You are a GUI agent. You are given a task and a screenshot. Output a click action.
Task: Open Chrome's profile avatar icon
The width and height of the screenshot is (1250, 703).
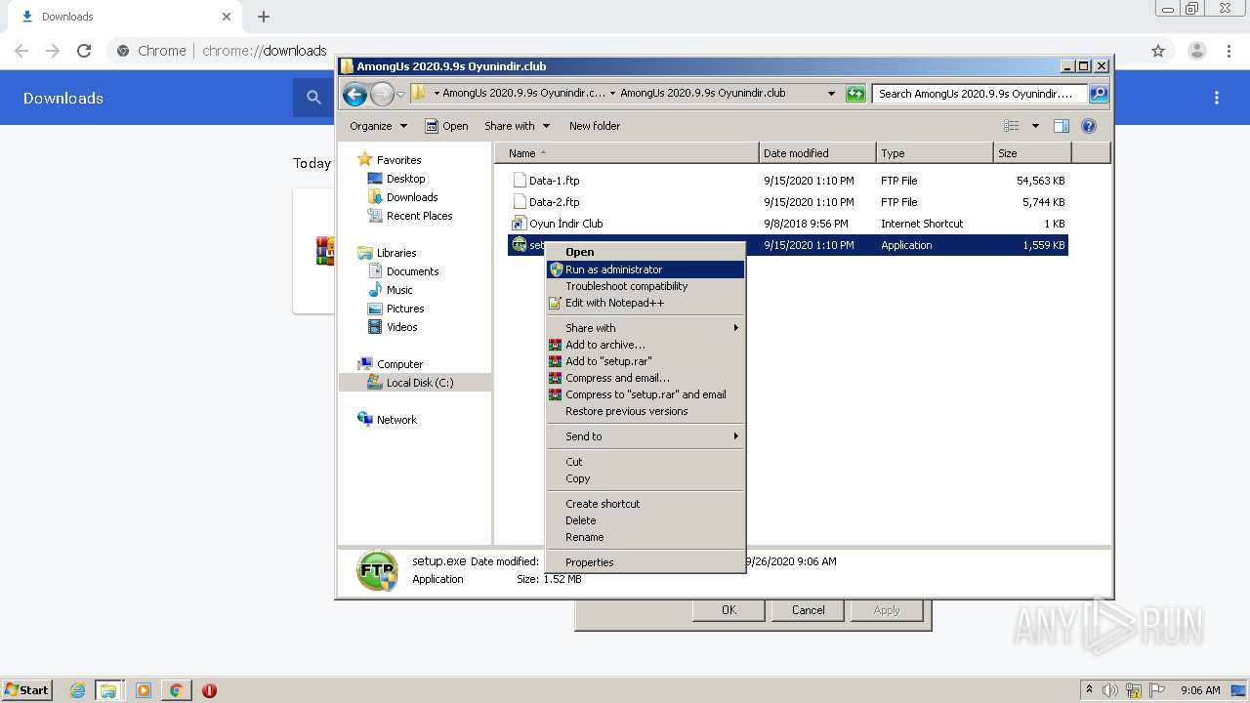1196,51
